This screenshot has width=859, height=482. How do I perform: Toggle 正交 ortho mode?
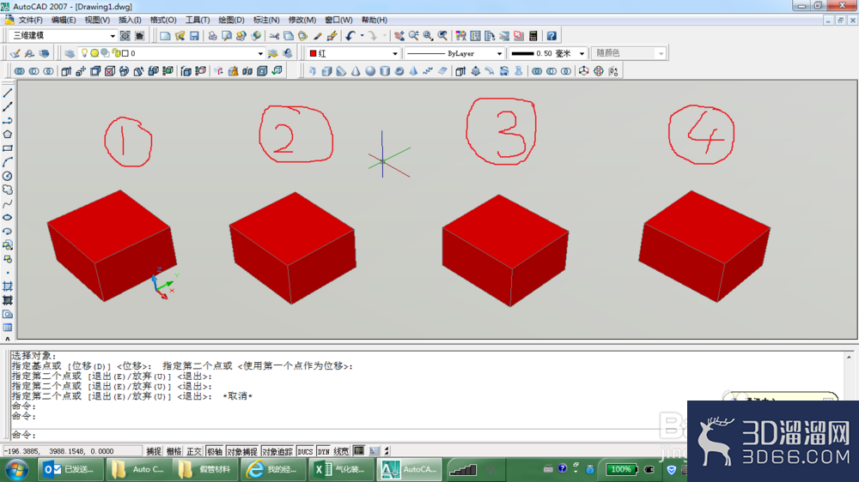194,451
